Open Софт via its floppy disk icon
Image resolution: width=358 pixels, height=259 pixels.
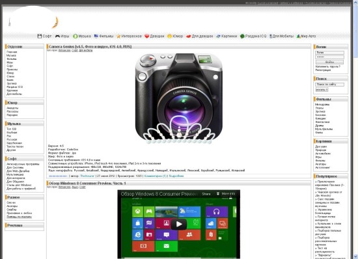click(40, 36)
